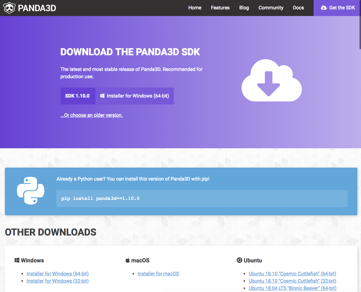The width and height of the screenshot is (361, 292).
Task: Click the 'latest and most stable release' description
Action: coord(132,73)
